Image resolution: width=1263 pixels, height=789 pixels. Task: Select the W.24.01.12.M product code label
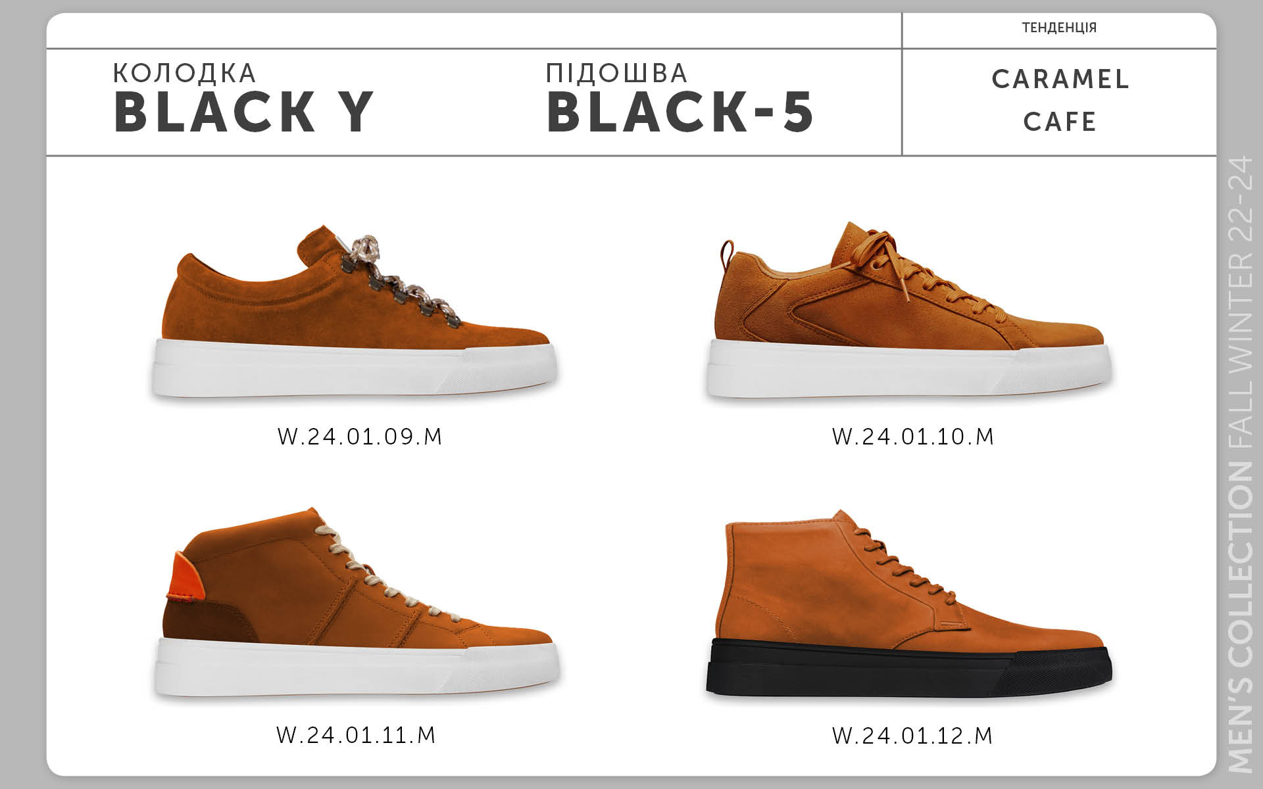[912, 735]
